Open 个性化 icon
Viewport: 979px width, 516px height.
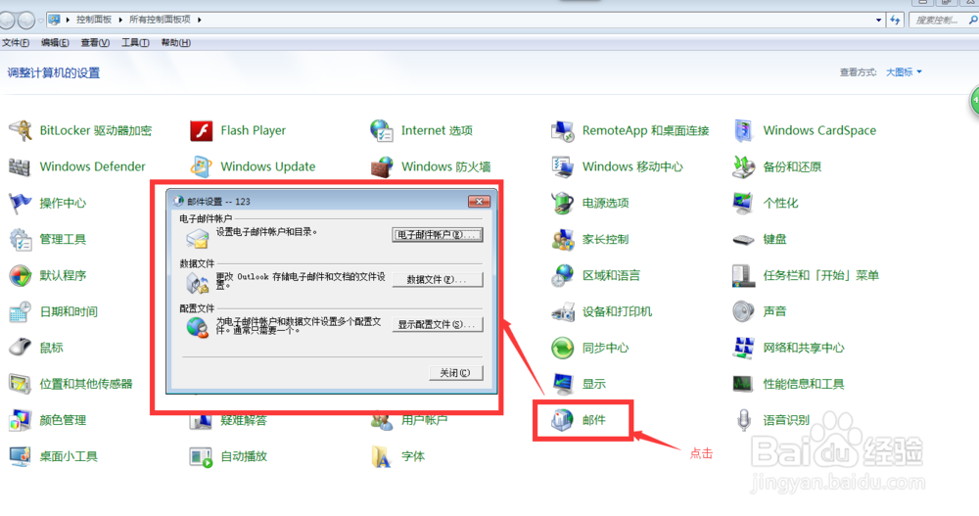coord(743,203)
